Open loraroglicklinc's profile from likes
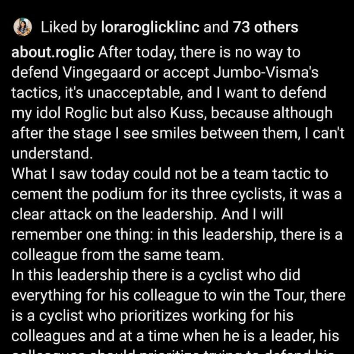 tap(150, 28)
